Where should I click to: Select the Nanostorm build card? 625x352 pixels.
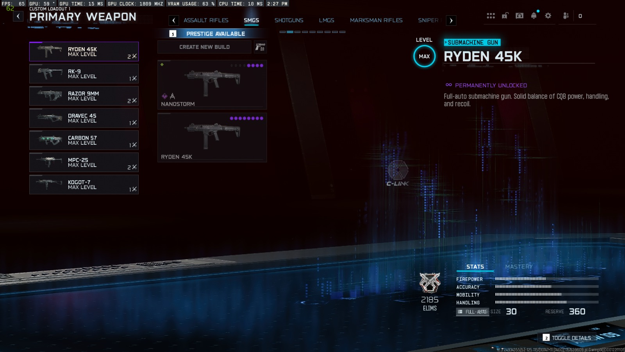212,84
